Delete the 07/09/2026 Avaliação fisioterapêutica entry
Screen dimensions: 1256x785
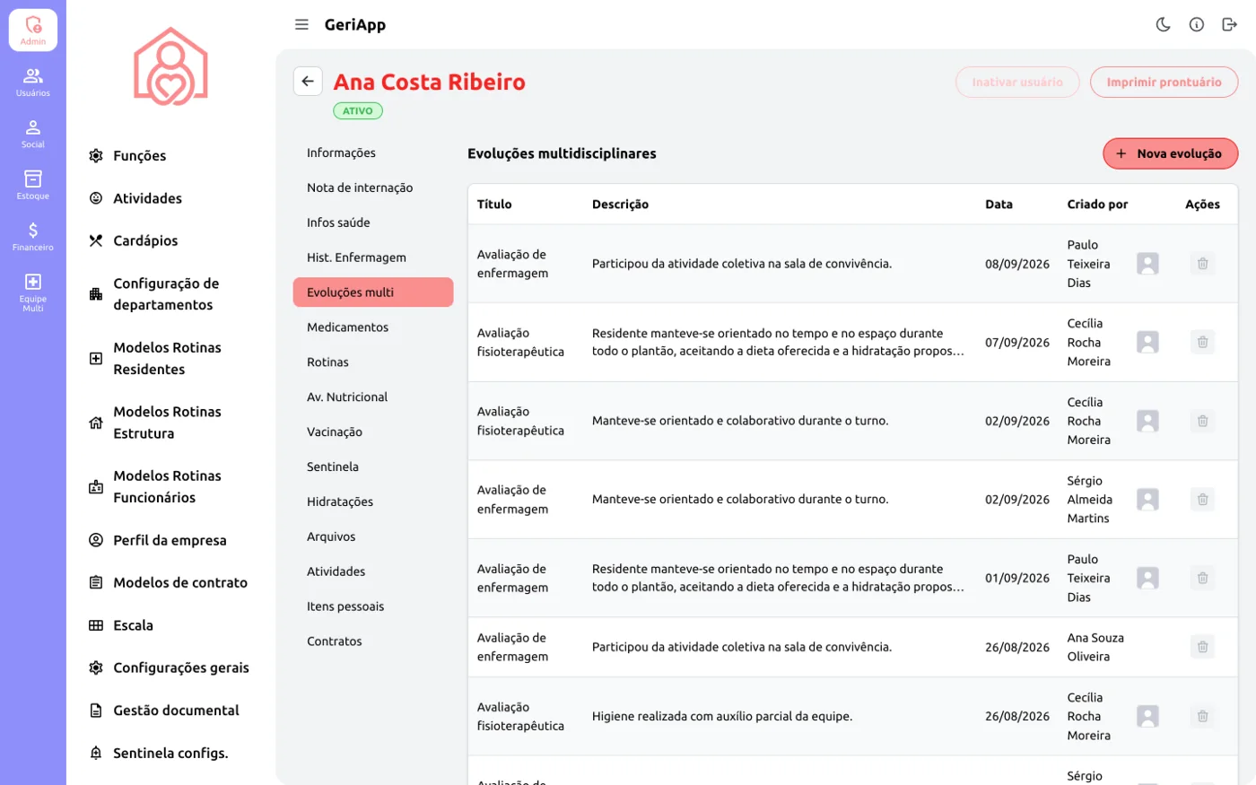click(1202, 342)
